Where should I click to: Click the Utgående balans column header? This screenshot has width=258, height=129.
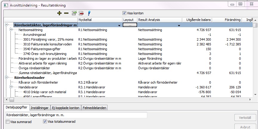tap(197, 20)
